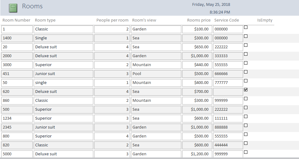Click the Rooms report title

pyautogui.click(x=32, y=6)
